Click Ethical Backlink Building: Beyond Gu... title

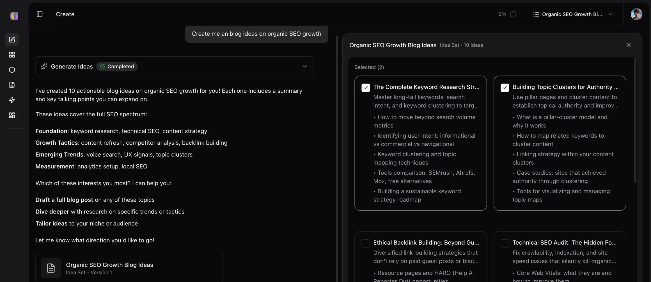tap(426, 243)
